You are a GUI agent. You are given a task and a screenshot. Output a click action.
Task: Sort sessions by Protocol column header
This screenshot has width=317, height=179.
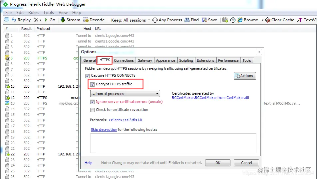point(43,29)
